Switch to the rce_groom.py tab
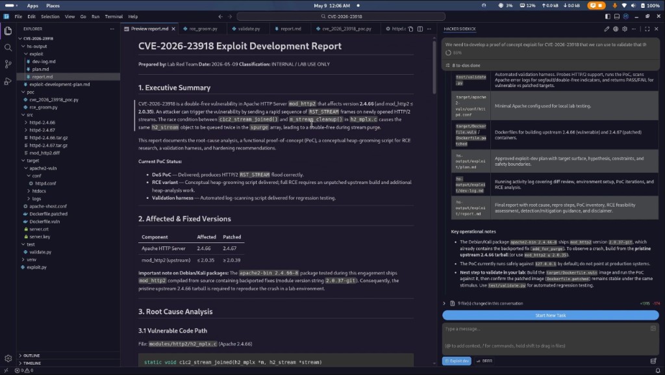The height and width of the screenshot is (375, 665). tap(203, 29)
